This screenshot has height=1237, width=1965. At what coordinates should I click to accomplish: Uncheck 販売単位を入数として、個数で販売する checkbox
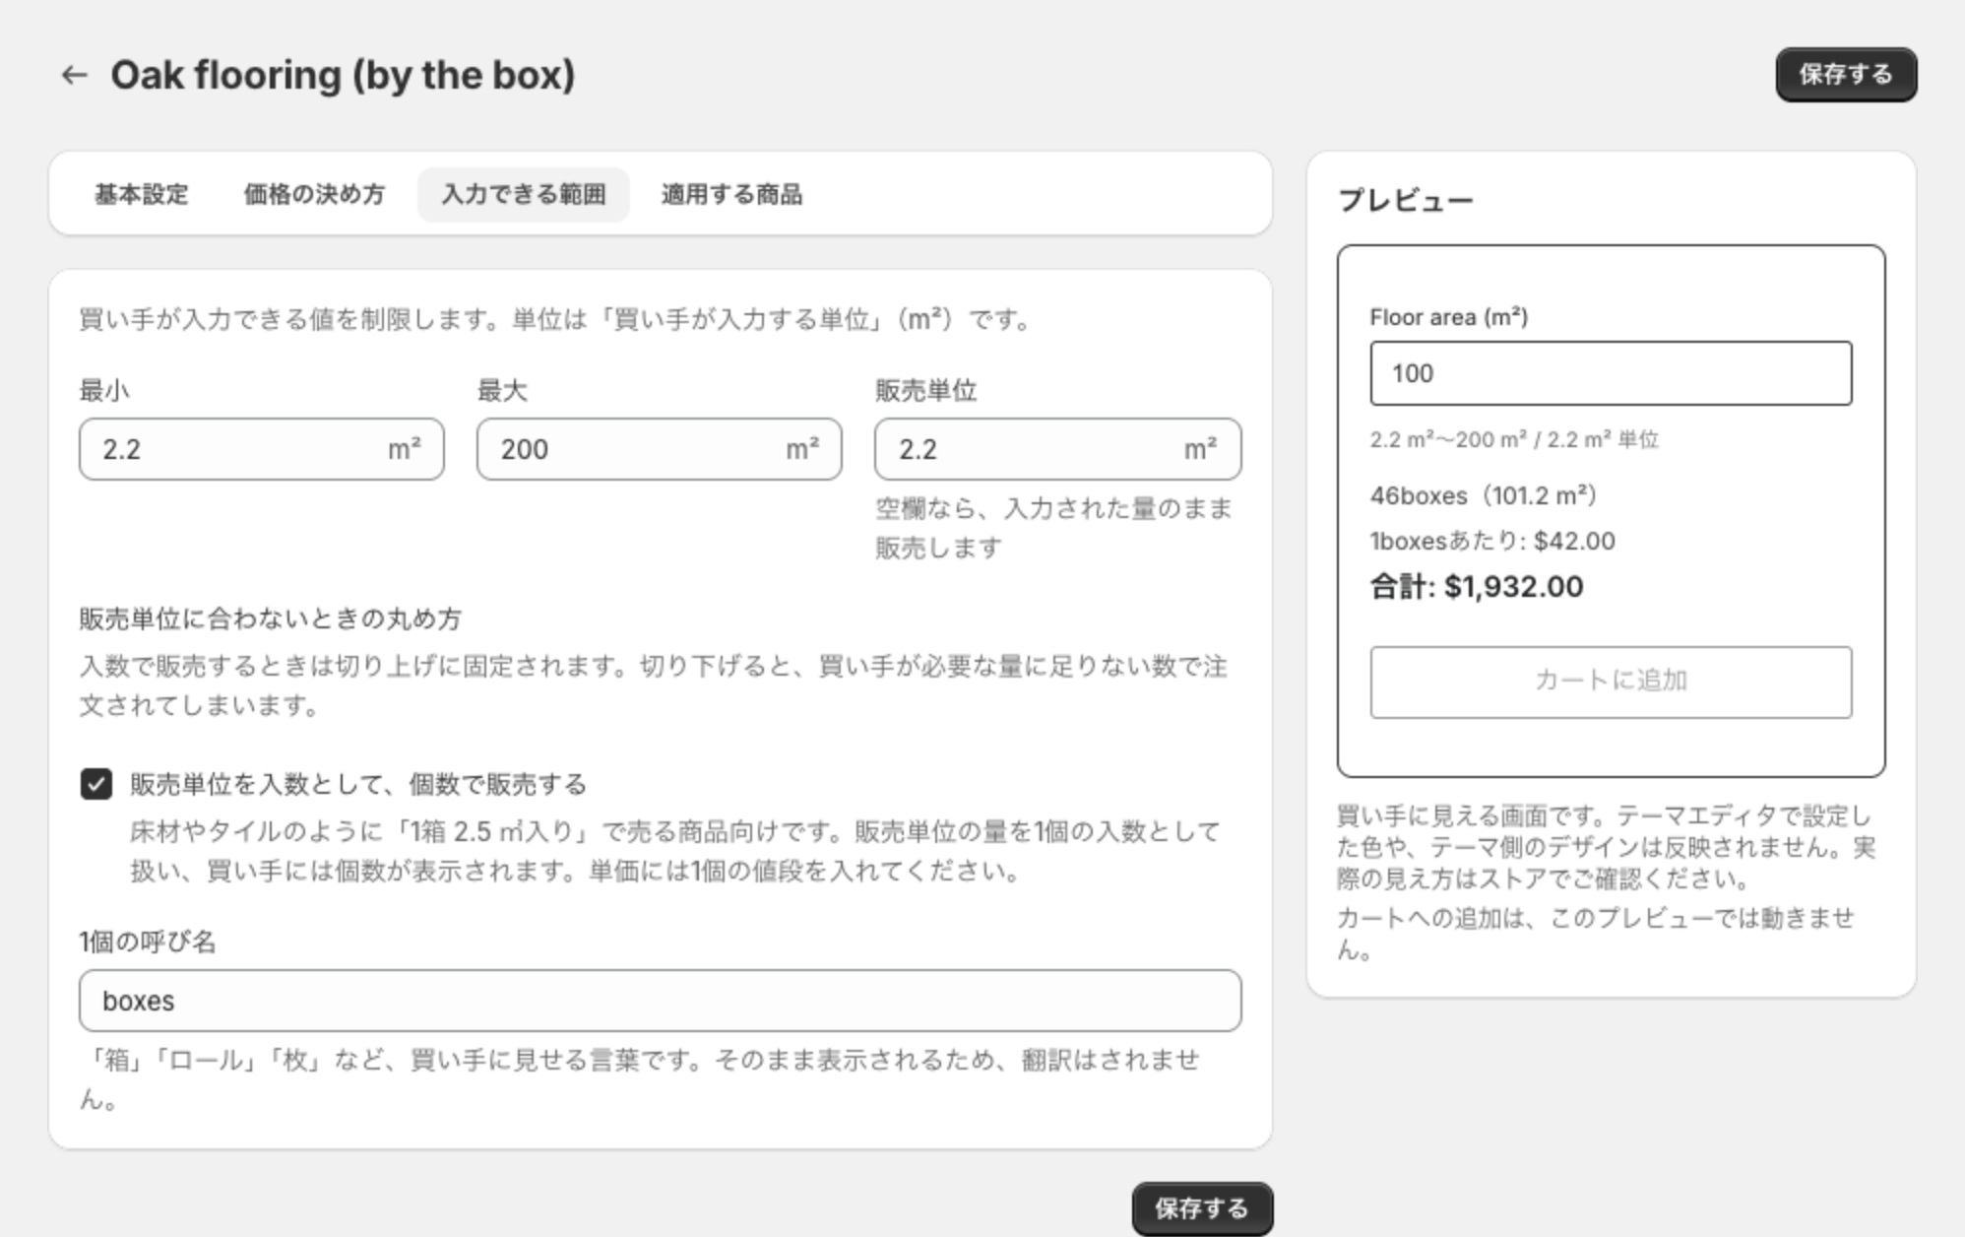96,785
